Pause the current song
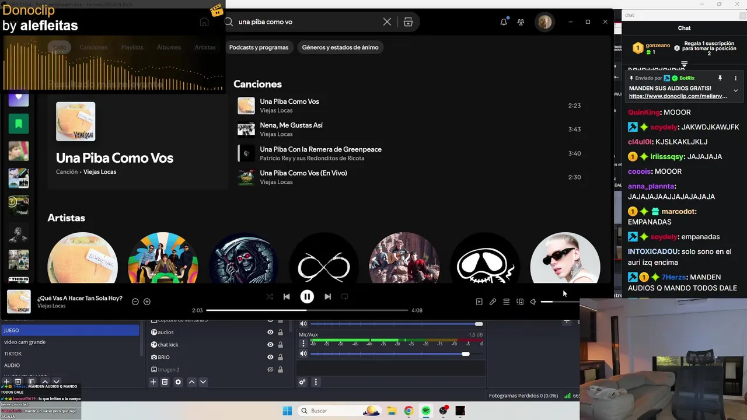This screenshot has height=420, width=747. (x=307, y=296)
